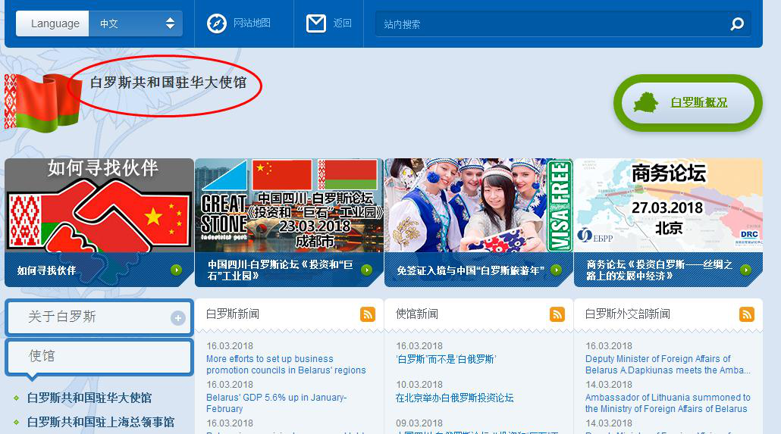Collapse the 使馆 sidebar section
Image resolution: width=781 pixels, height=434 pixels.
coord(99,356)
